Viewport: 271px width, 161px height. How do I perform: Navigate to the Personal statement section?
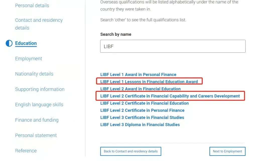pyautogui.click(x=36, y=135)
